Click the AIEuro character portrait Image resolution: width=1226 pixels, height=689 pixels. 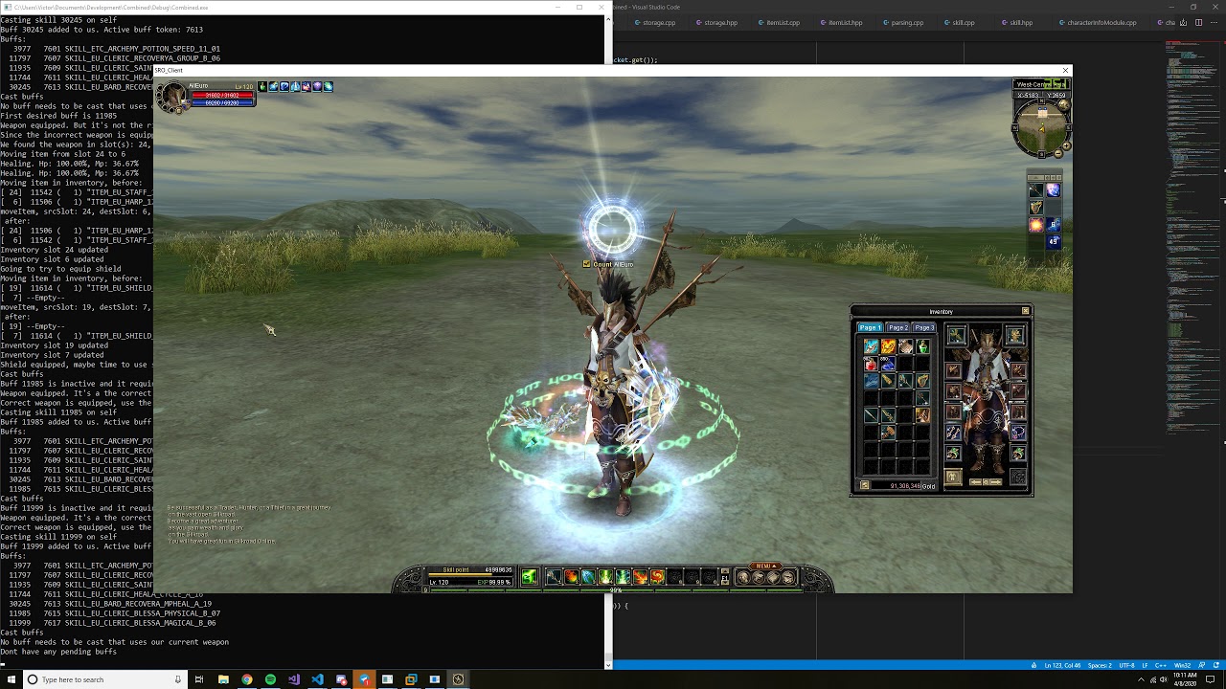[174, 96]
